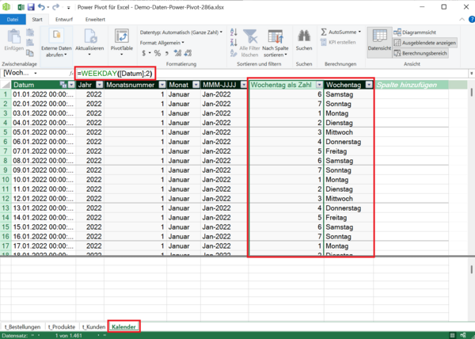This screenshot has height=339, width=475.
Task: Open the Entwurf ribbon tab
Action: (64, 18)
